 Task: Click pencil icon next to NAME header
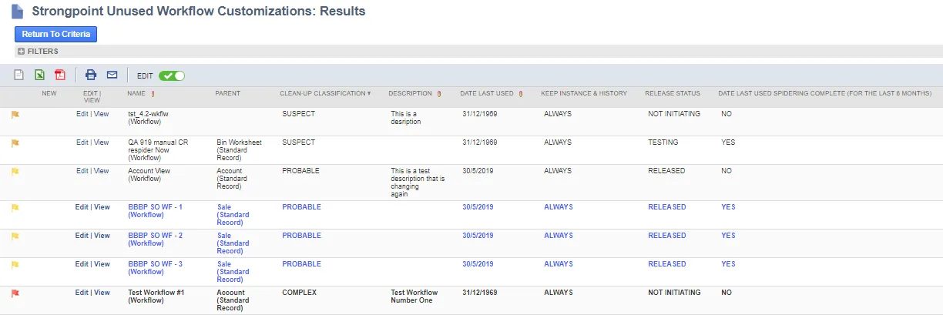[x=153, y=94]
